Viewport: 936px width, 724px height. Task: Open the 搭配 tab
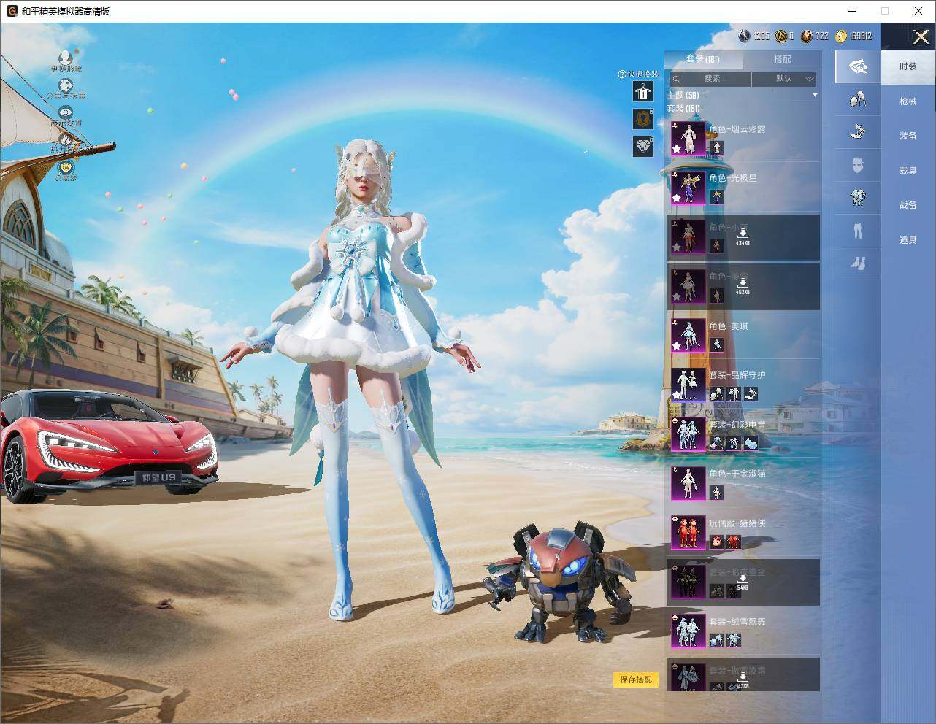click(782, 59)
